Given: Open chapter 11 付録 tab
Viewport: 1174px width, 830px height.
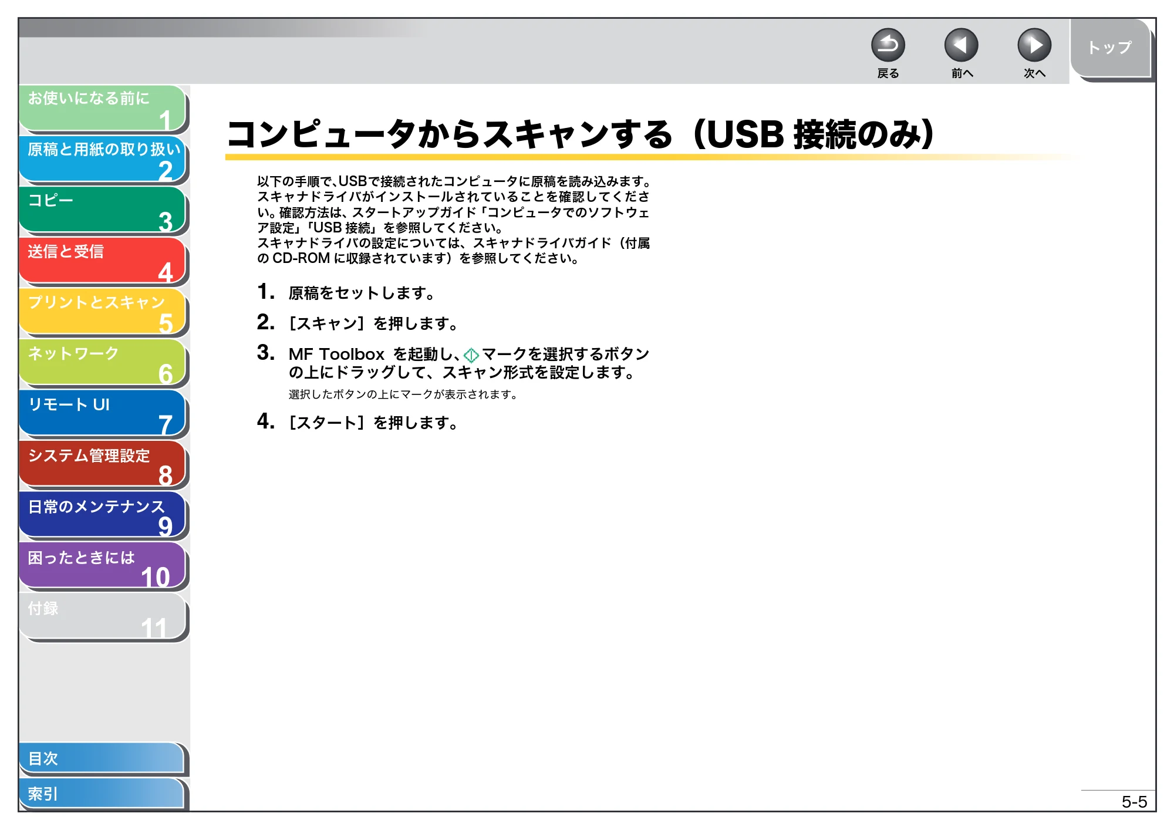Looking at the screenshot, I should [x=102, y=617].
